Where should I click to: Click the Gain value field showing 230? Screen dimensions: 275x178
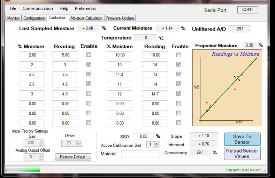(x=31, y=143)
